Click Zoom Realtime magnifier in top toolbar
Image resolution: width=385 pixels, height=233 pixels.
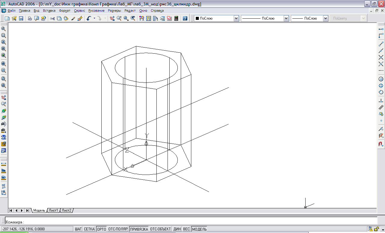point(119,18)
